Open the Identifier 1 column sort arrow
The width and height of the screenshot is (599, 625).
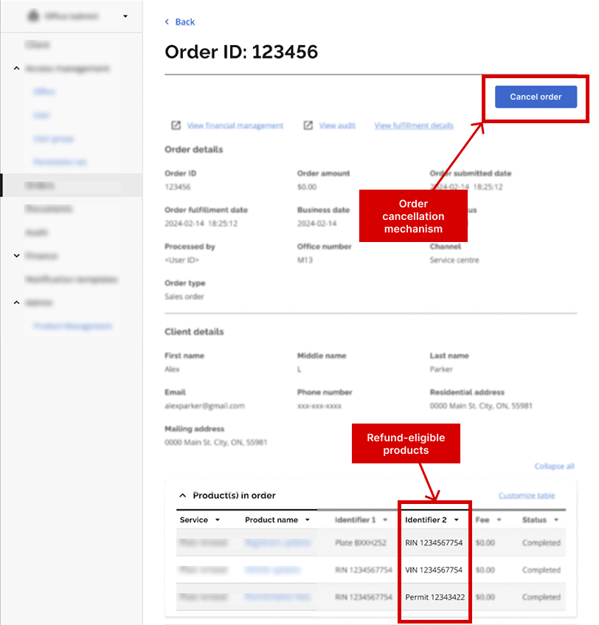click(x=385, y=519)
